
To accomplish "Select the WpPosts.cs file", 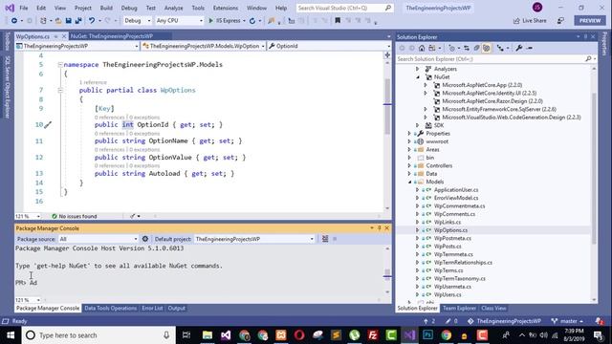I will coord(448,247).
